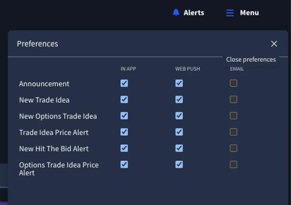Image resolution: width=291 pixels, height=205 pixels.
Task: Click the Menu label in header
Action: tap(249, 13)
